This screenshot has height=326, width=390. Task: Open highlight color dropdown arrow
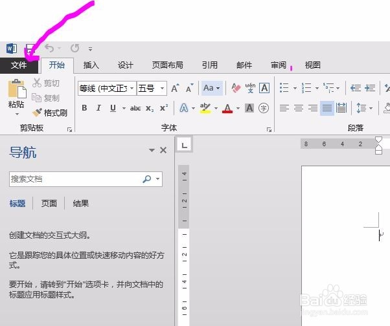click(x=216, y=108)
